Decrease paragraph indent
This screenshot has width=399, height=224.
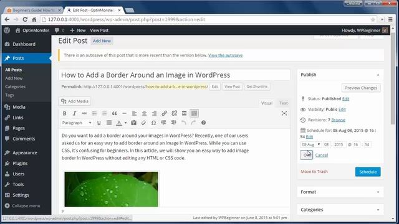(x=163, y=123)
